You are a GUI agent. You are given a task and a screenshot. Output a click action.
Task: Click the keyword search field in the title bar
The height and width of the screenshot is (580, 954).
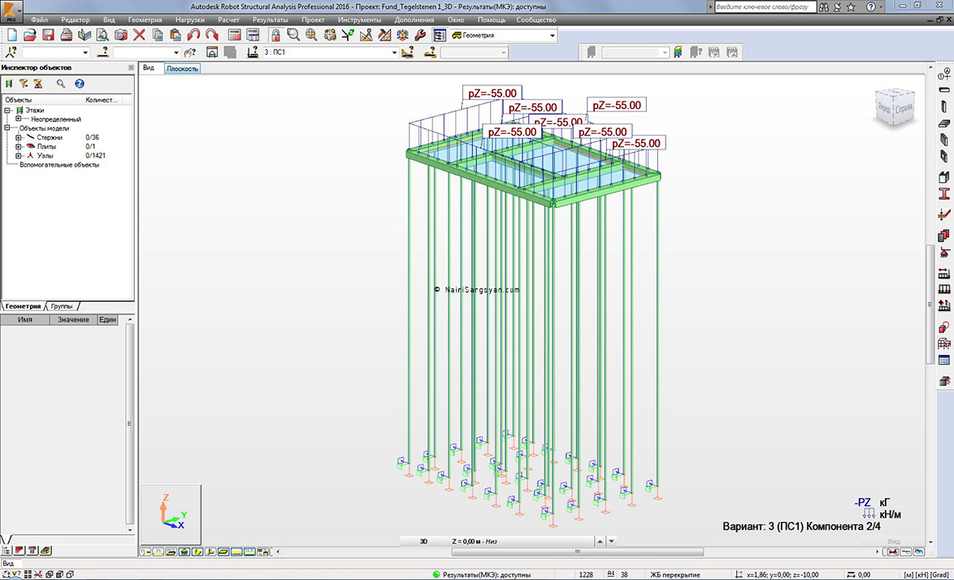point(765,6)
